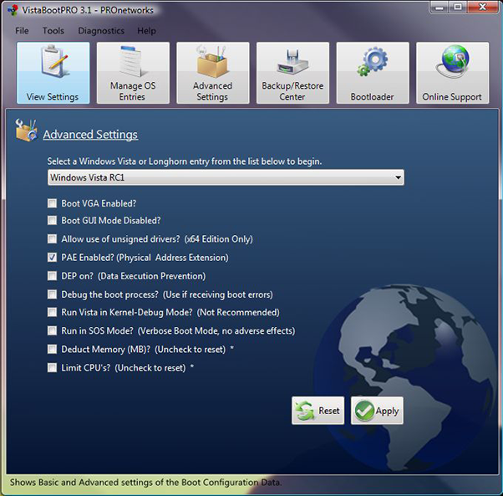
Task: Enable the Limit CPU's checkbox
Action: (52, 367)
